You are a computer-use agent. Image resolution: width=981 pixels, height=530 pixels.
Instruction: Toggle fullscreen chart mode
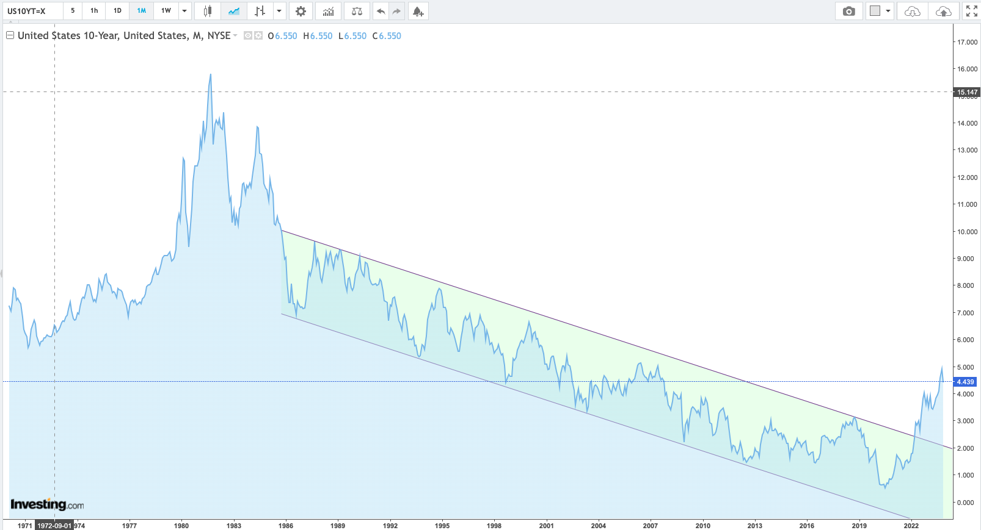click(x=972, y=11)
